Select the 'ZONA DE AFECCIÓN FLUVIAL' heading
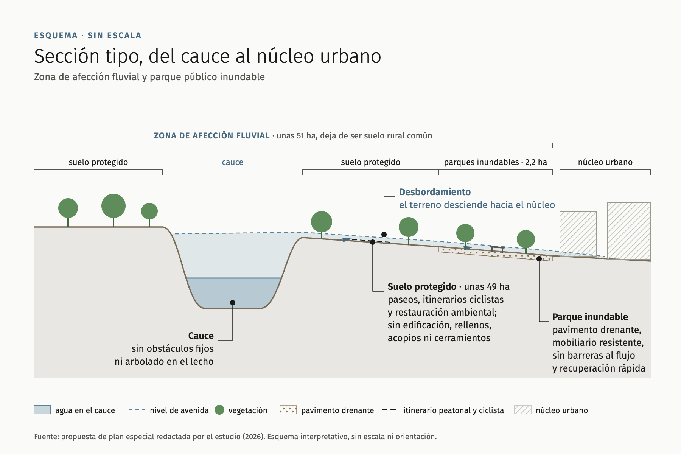This screenshot has height=454, width=681. pos(211,135)
